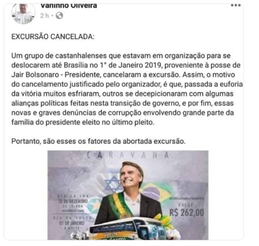This screenshot has width=259, height=246.
Task: Click the smiling man's face in poster
Action: coord(132,177)
